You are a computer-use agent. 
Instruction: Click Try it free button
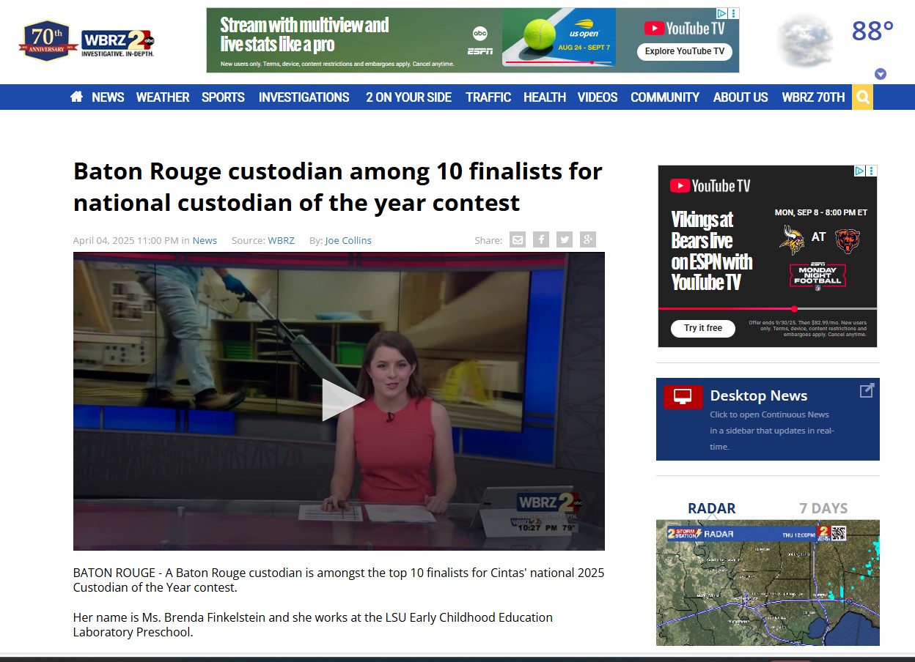tap(703, 328)
